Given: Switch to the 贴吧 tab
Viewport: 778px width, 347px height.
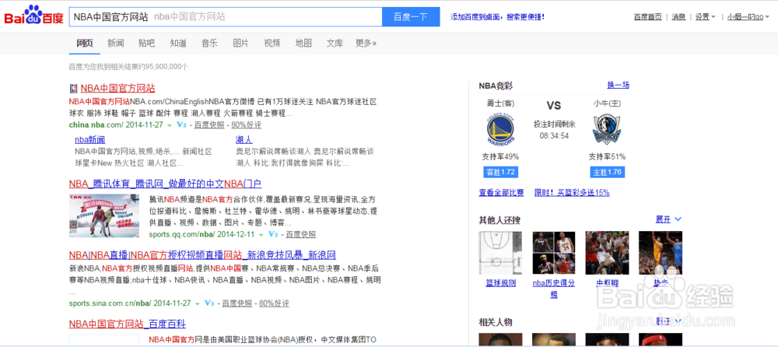Looking at the screenshot, I should click(147, 44).
